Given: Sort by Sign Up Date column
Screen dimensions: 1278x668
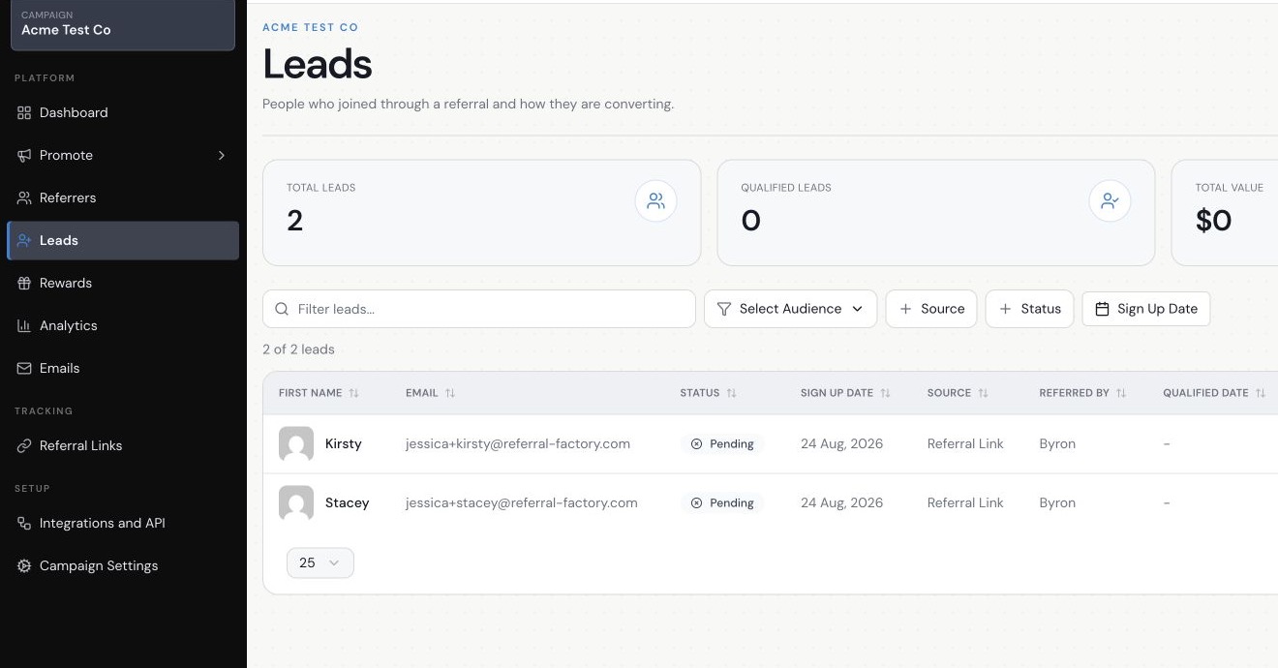Looking at the screenshot, I should 845,393.
